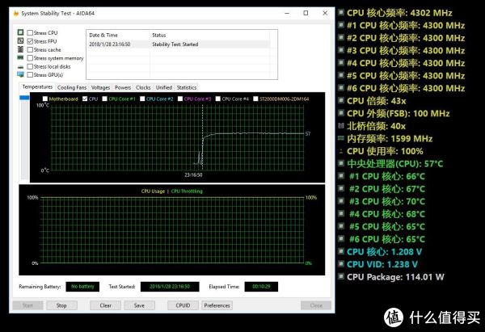Uncheck the Stress FPU checkbox
The image size is (485, 332).
coord(30,41)
